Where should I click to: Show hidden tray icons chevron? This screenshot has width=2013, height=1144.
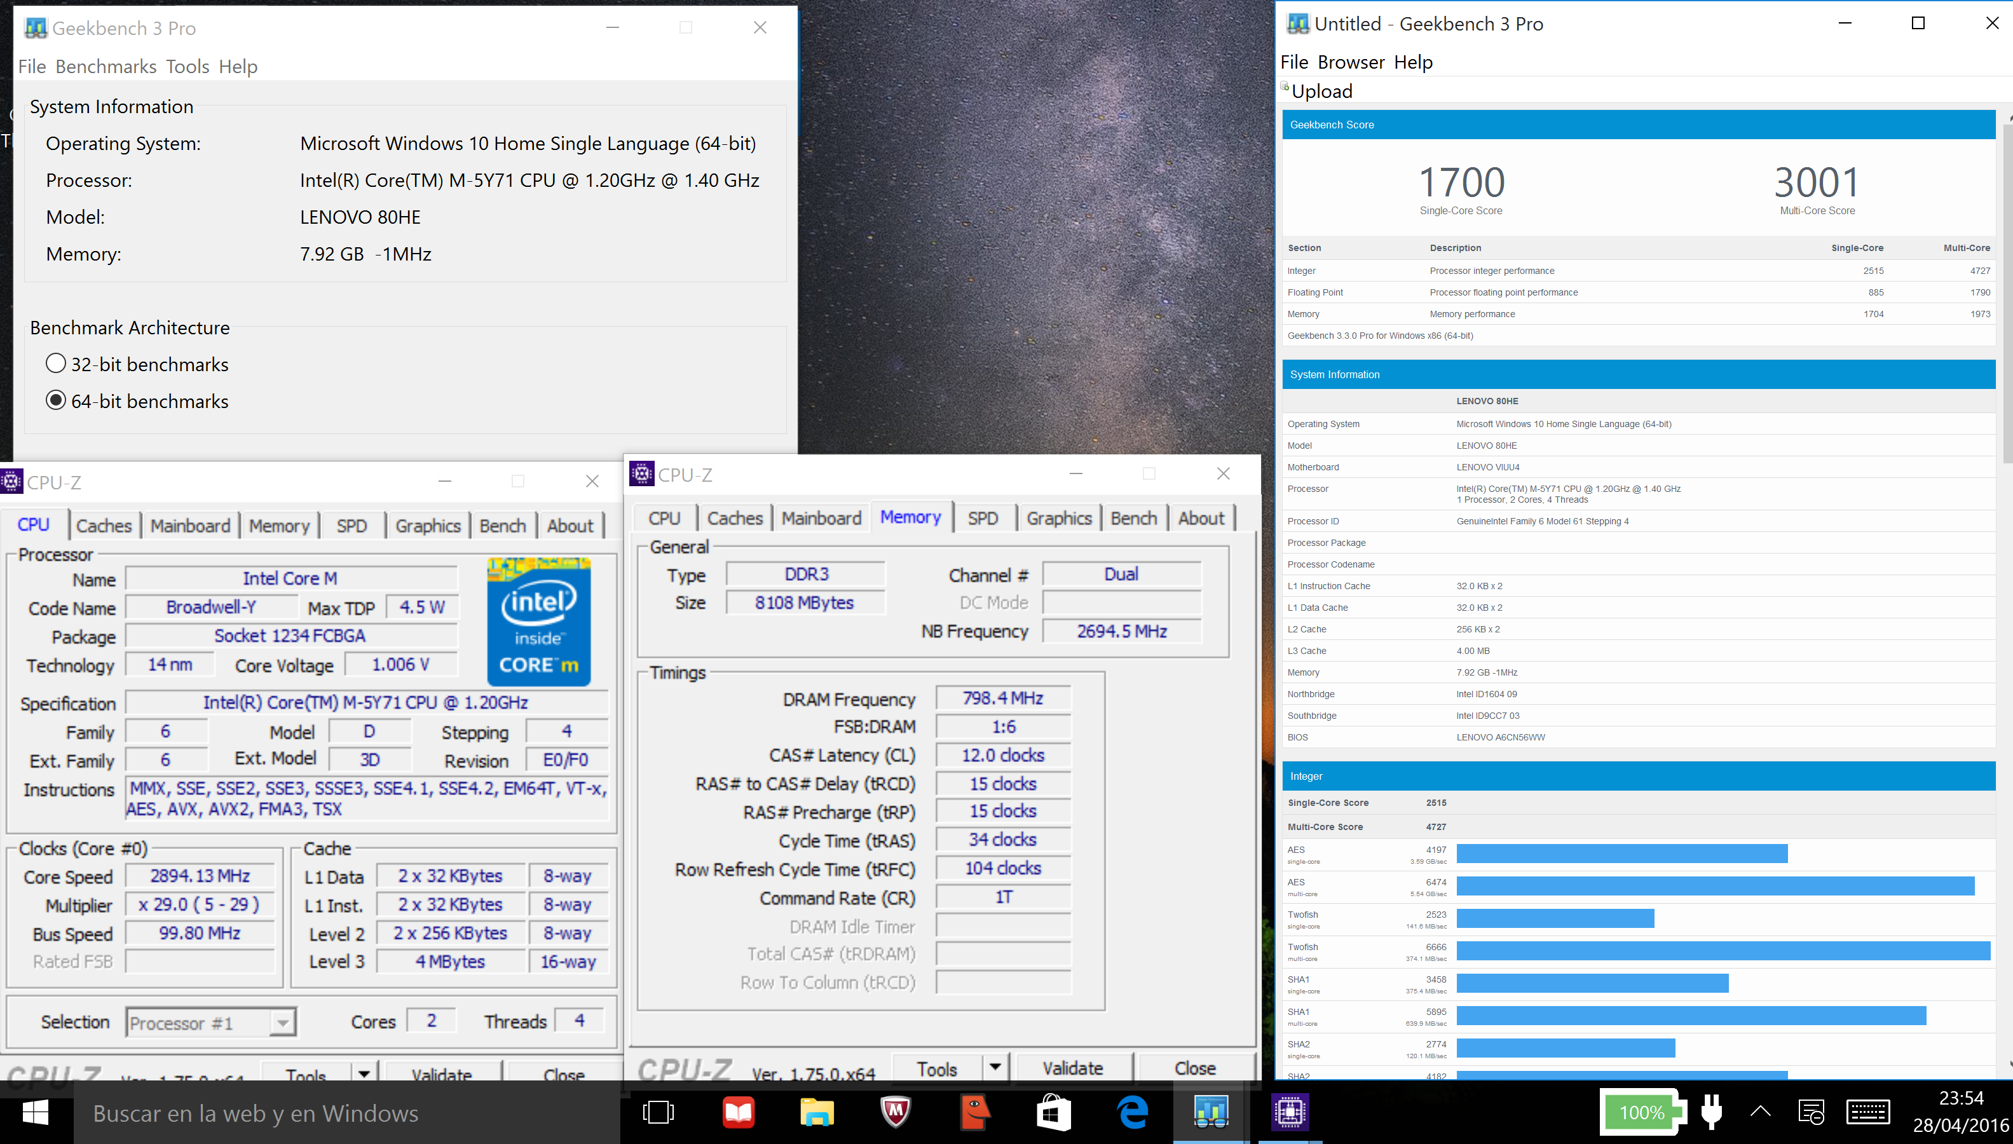(x=1761, y=1111)
